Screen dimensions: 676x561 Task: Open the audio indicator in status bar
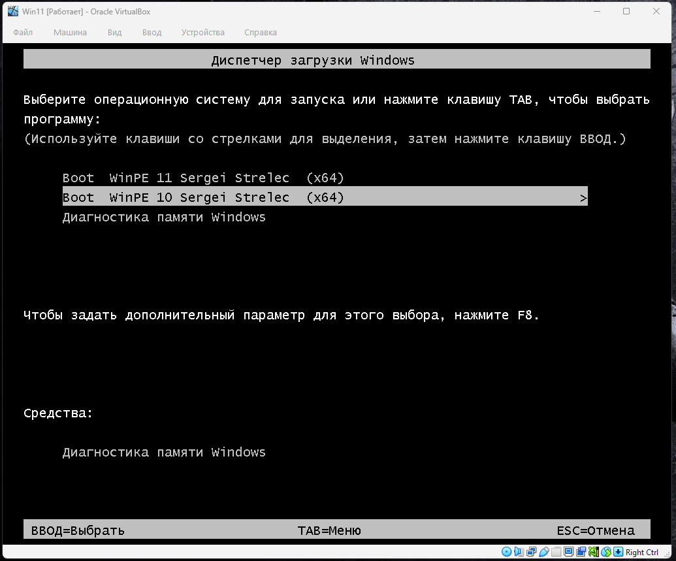coord(519,552)
